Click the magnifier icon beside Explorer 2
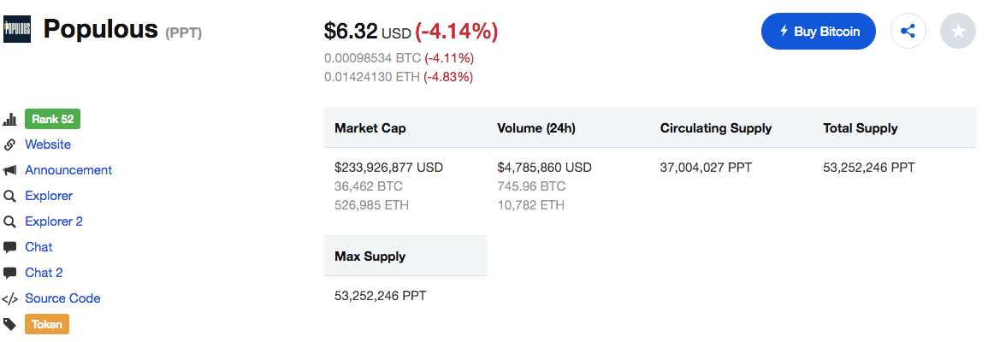The image size is (988, 342). pos(10,222)
